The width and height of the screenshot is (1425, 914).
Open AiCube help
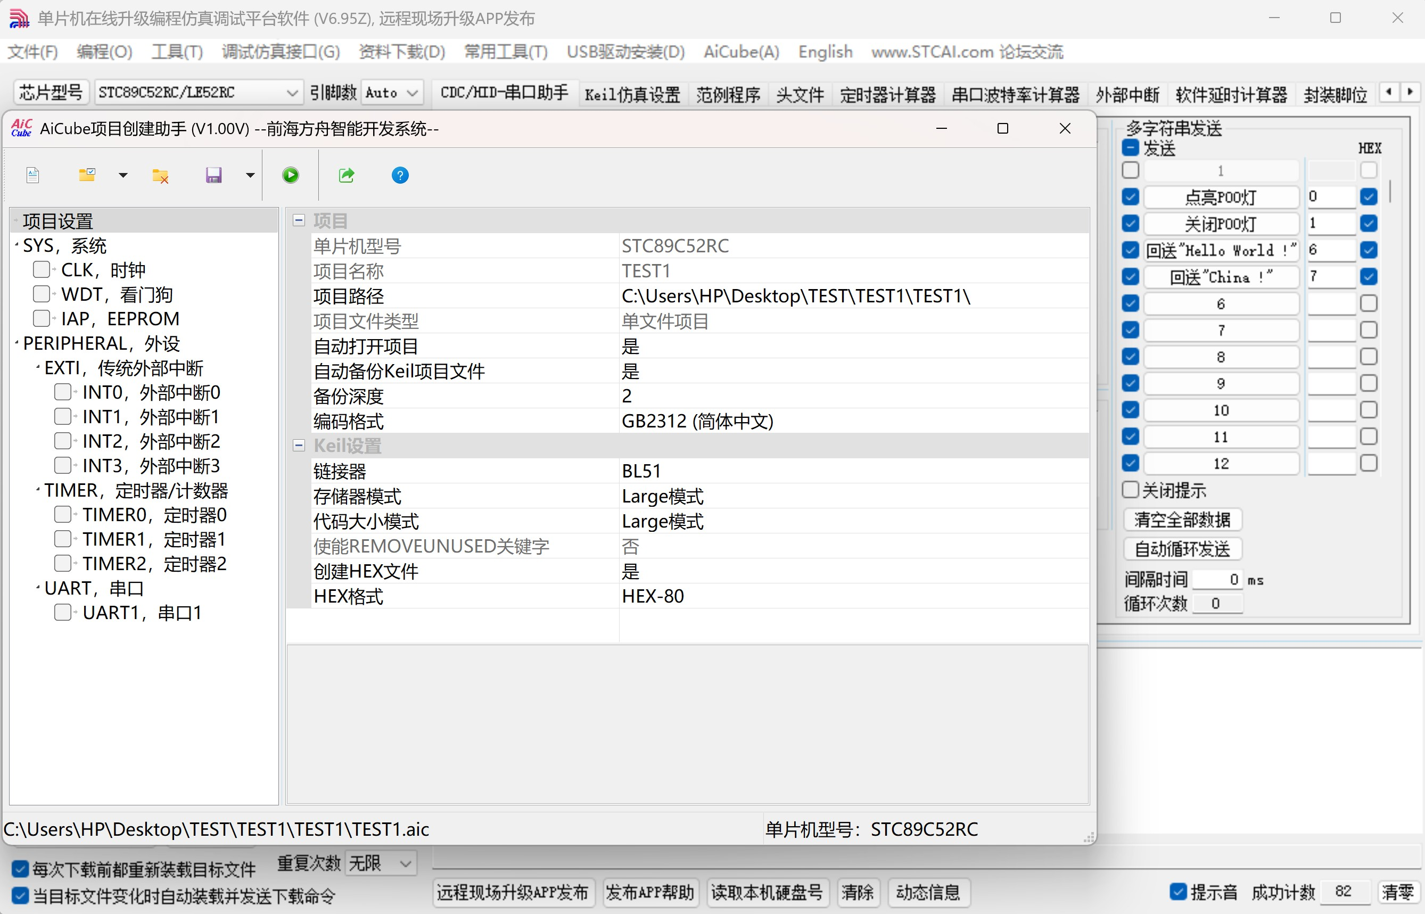[399, 175]
